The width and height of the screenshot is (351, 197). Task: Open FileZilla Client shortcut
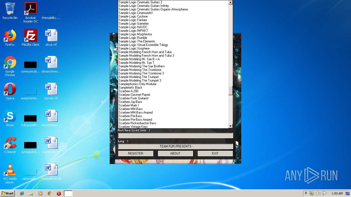tap(30, 38)
